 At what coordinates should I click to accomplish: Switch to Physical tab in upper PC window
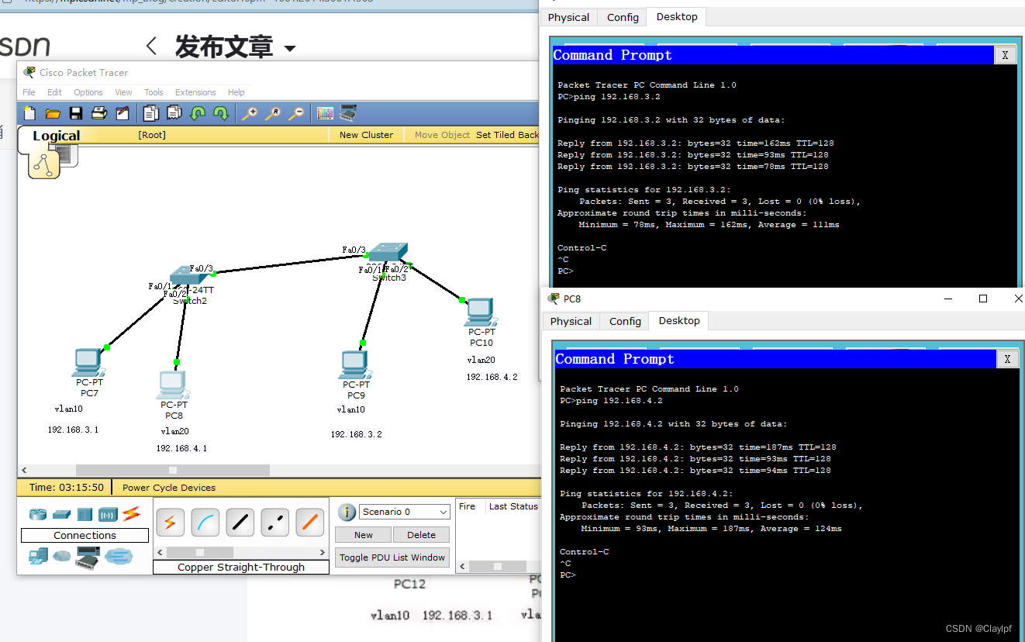point(568,17)
